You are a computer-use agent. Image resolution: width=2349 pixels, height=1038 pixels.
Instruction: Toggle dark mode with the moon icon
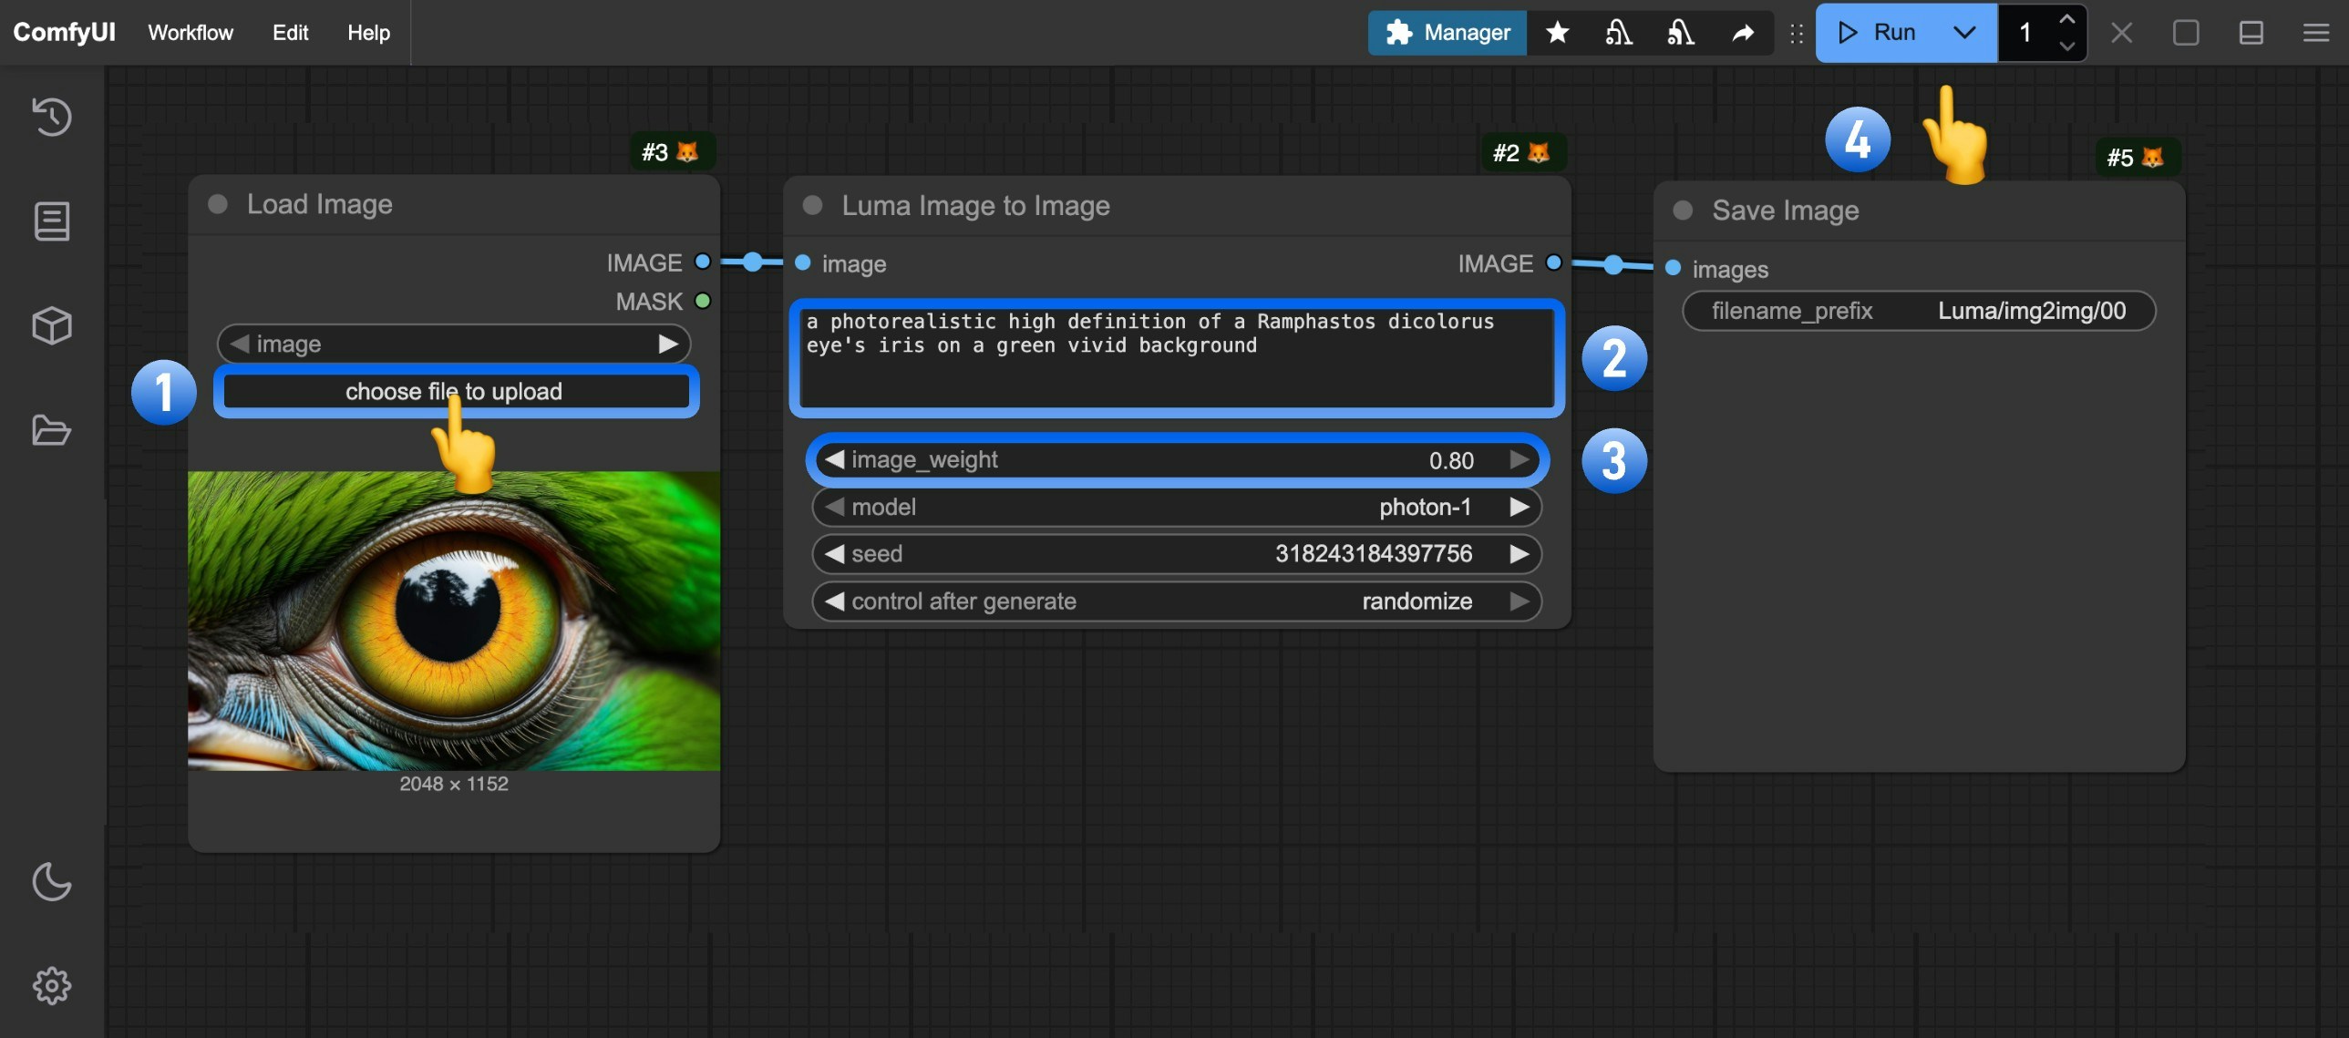coord(51,881)
